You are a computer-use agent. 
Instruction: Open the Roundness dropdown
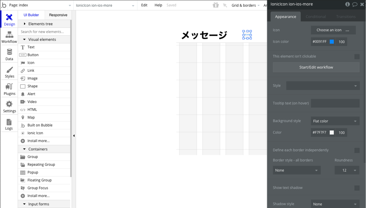click(347, 170)
